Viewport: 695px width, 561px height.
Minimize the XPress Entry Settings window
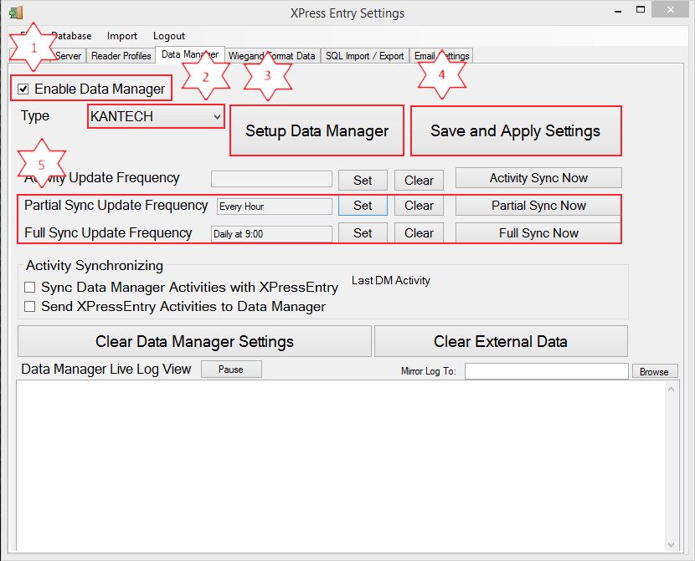click(x=618, y=11)
